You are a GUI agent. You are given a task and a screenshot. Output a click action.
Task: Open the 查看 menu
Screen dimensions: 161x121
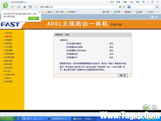[118, 2]
